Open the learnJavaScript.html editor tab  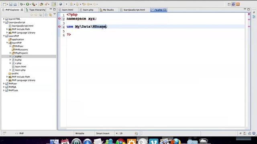[x=134, y=10]
